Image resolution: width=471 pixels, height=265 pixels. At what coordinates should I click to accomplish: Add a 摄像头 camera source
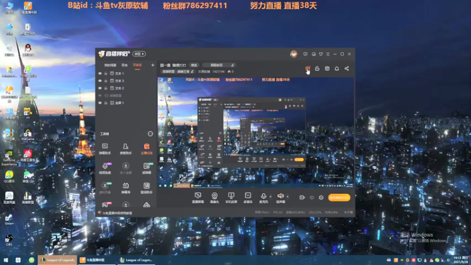pos(214,198)
